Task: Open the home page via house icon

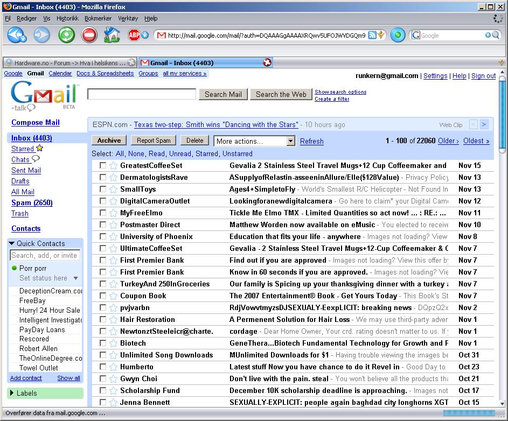Action: point(112,35)
